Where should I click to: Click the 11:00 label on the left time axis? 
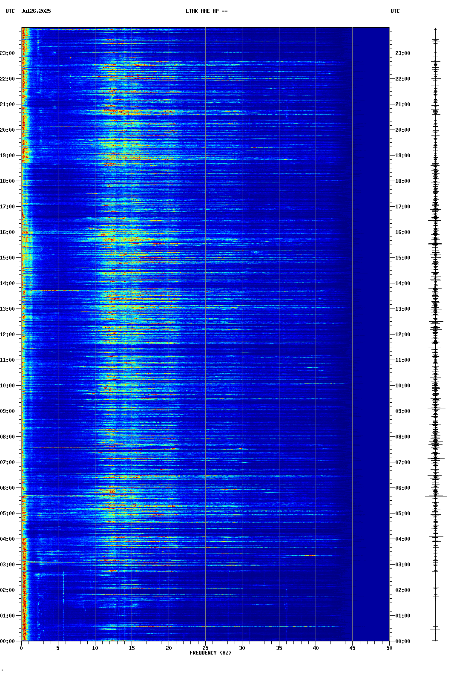(7, 360)
